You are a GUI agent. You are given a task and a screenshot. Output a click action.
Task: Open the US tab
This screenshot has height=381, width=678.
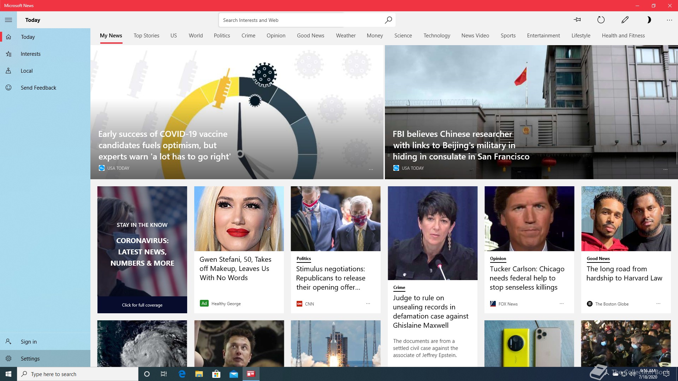click(173, 36)
